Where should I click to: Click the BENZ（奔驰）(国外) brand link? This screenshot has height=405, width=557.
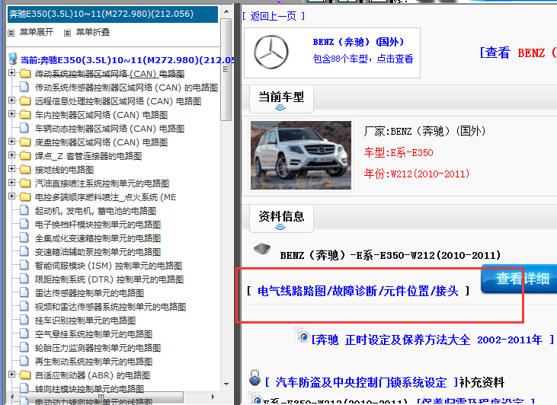click(358, 42)
